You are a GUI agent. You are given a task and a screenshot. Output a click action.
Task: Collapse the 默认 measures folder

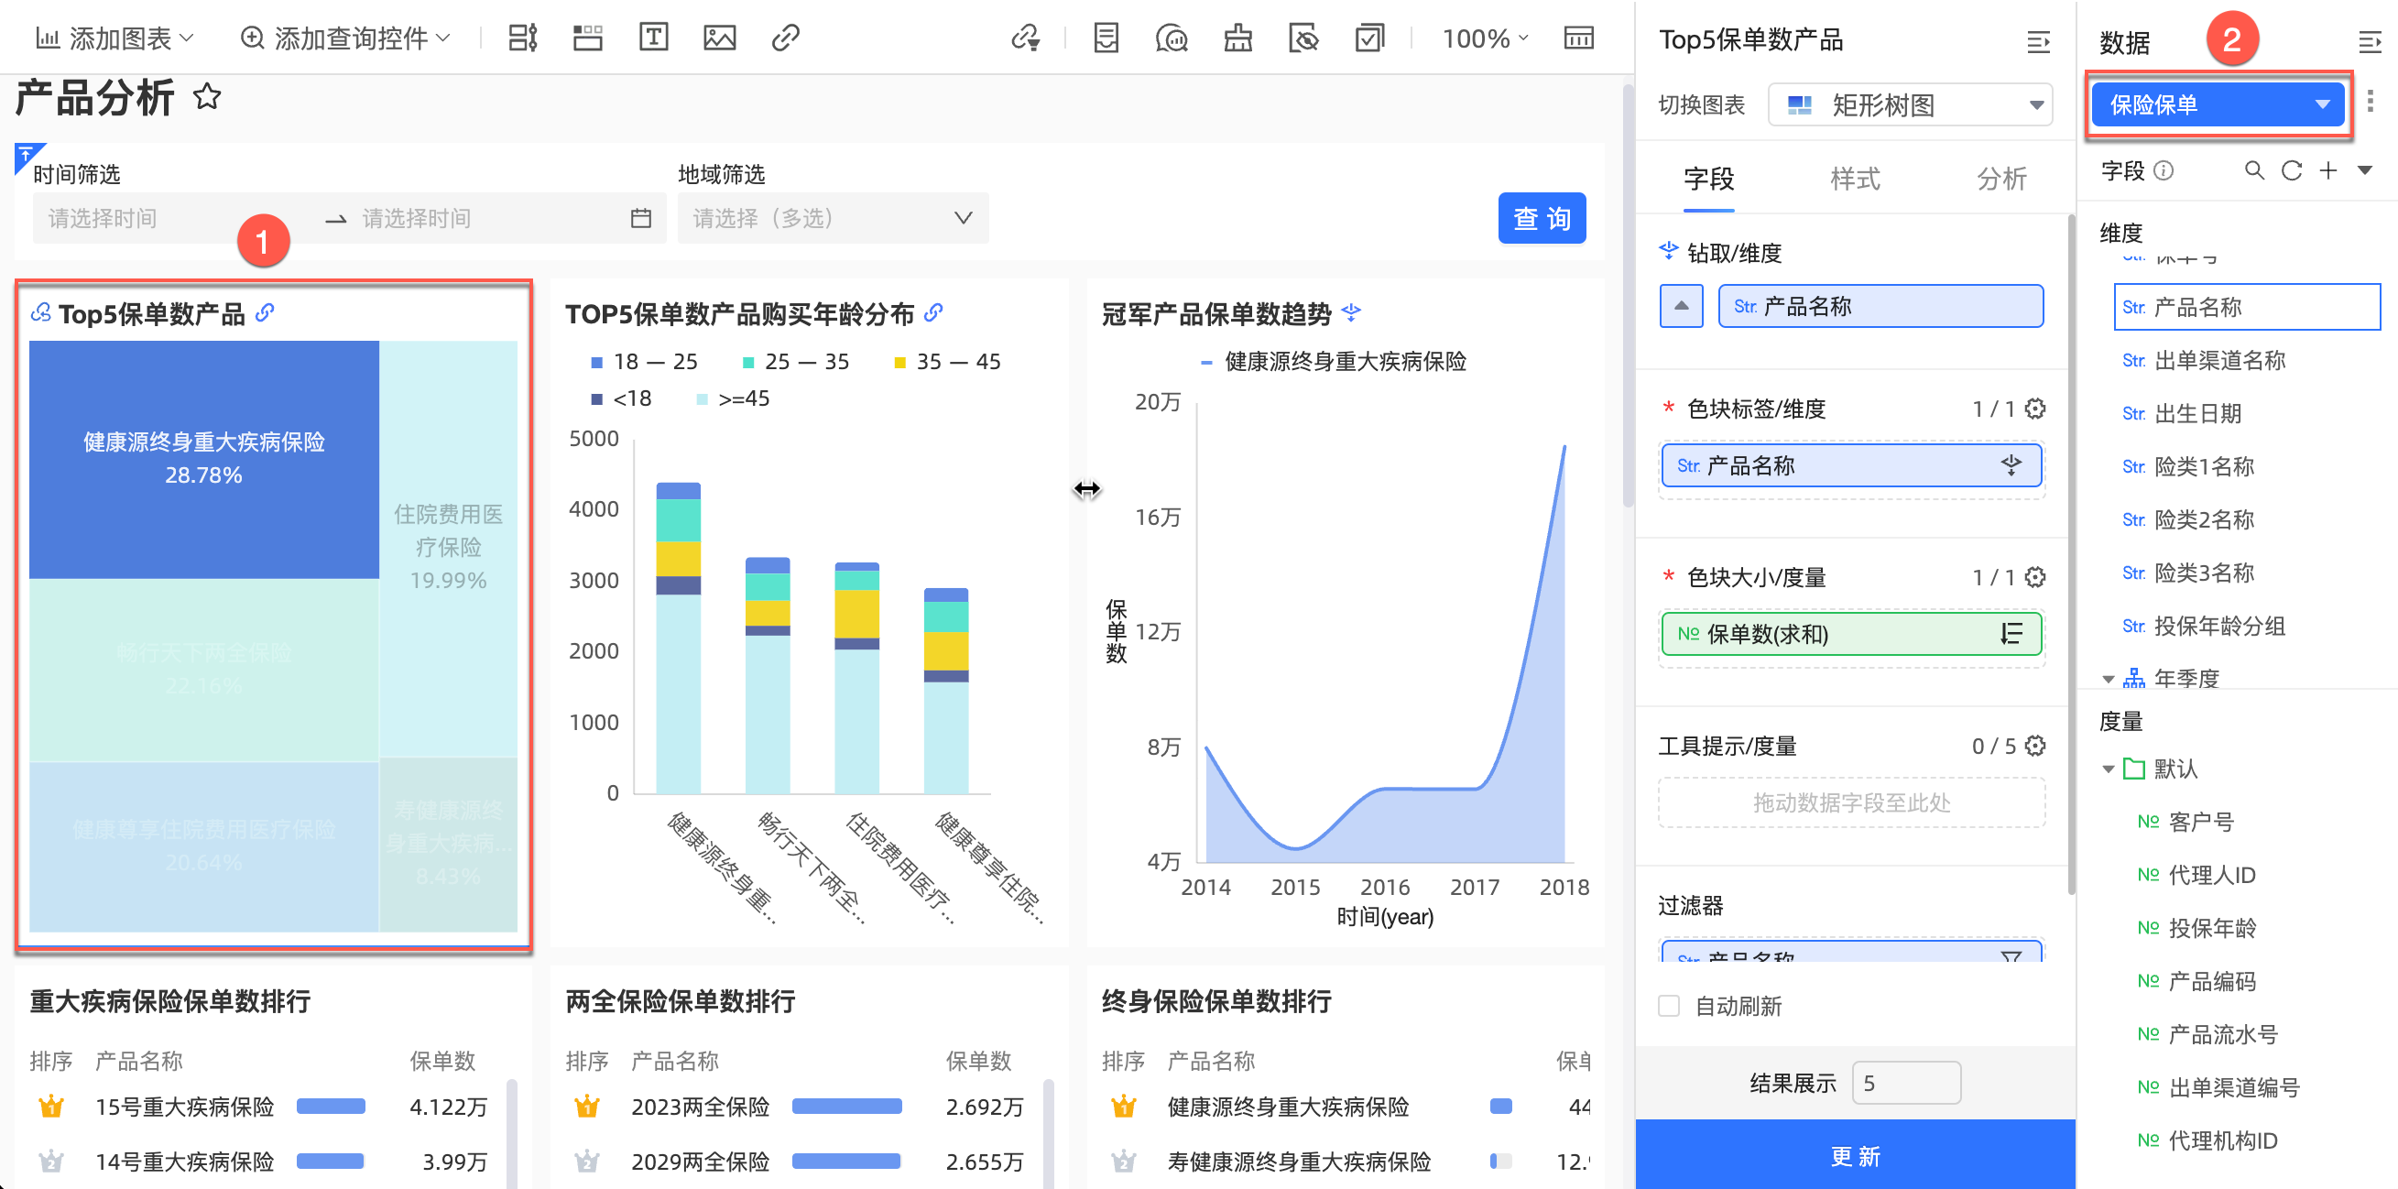[2109, 769]
